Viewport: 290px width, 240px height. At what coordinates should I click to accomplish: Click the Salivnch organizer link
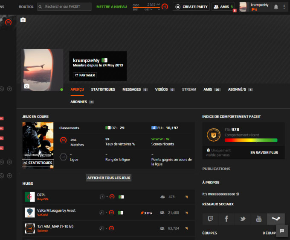pyautogui.click(x=43, y=231)
